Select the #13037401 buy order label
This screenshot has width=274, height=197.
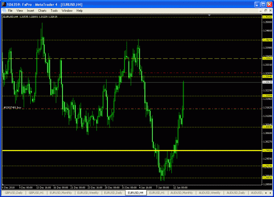tap(12, 108)
